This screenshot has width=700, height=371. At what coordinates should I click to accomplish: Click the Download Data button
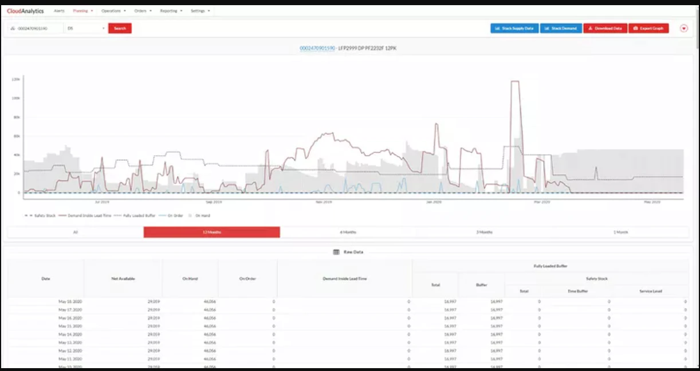[605, 28]
